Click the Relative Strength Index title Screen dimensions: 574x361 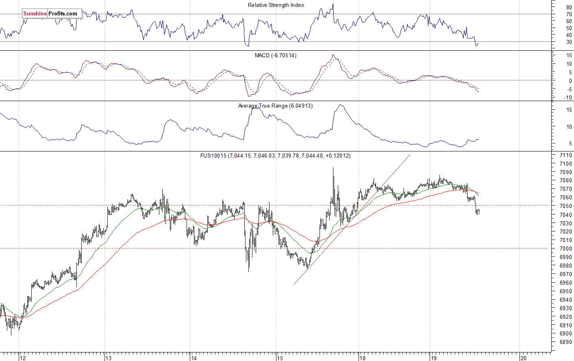pos(276,5)
